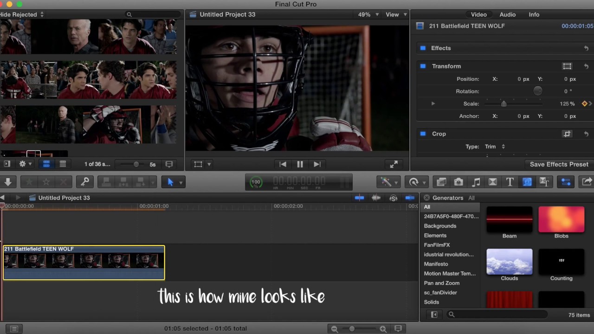Open the viewer transform tool dropdown arrow
Image resolution: width=594 pixels, height=334 pixels.
coord(209,164)
